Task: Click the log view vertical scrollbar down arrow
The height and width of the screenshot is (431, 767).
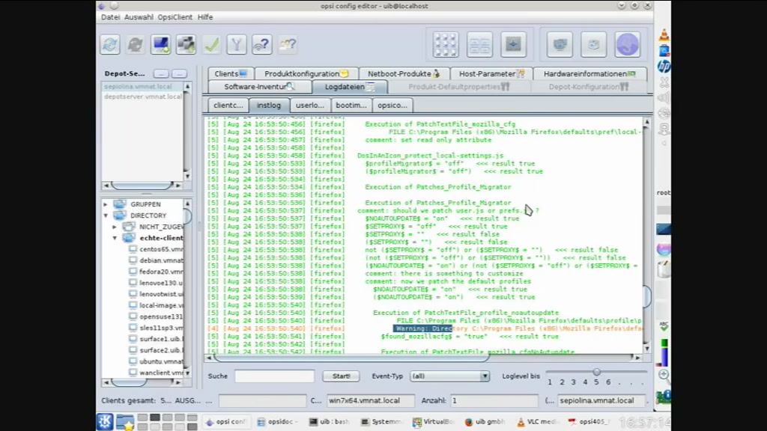Action: 646,349
